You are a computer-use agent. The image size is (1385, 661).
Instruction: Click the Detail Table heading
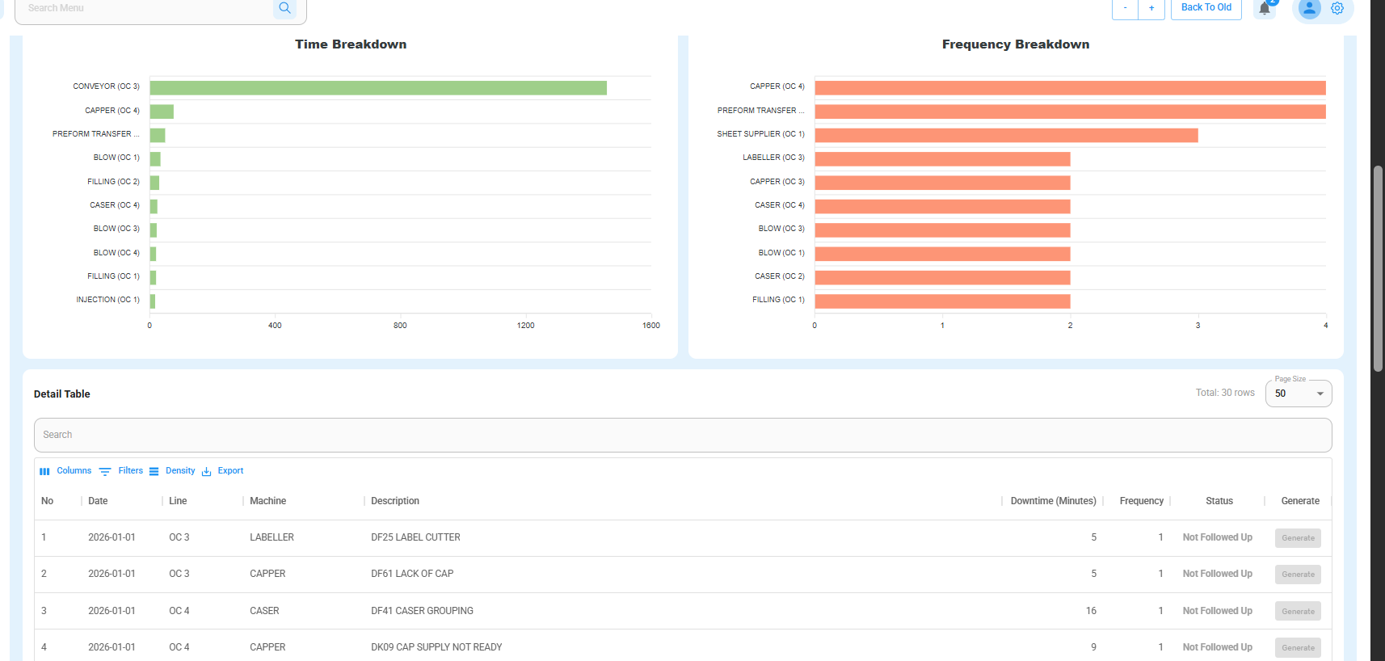(x=62, y=394)
